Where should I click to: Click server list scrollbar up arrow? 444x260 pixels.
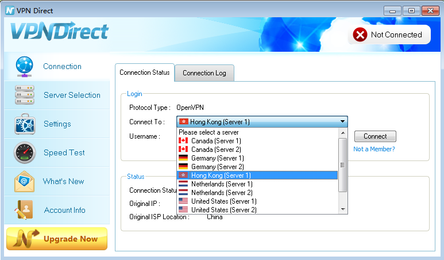coord(343,133)
